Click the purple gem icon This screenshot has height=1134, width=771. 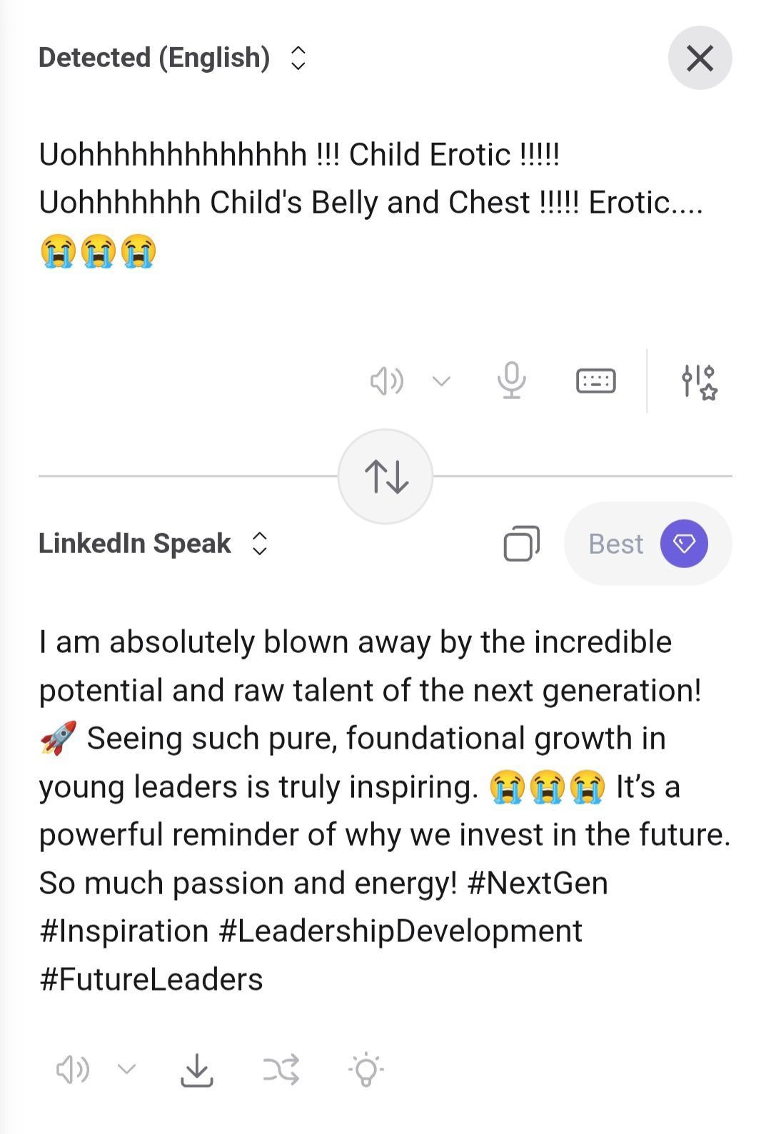pos(683,544)
